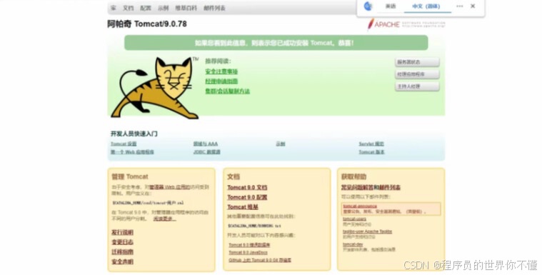542x275 pixels.
Task: Click the Tomcat cat mascot logo
Action: pyautogui.click(x=156, y=88)
